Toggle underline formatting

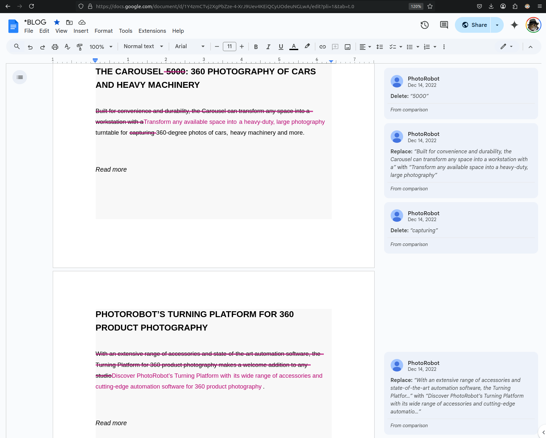click(x=281, y=47)
